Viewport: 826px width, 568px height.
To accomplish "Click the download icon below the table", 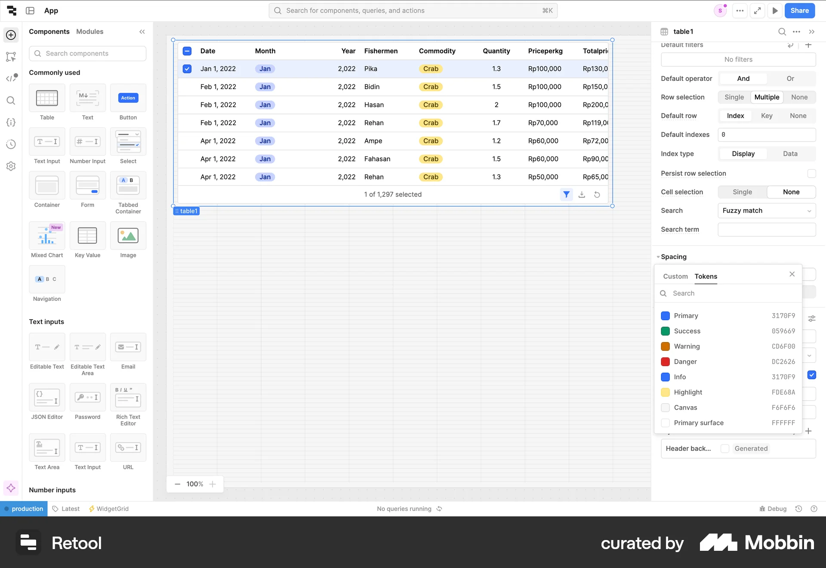I will pos(582,194).
